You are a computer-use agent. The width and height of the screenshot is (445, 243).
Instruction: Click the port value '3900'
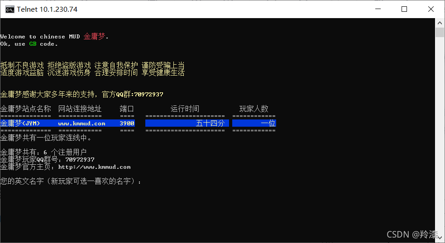(127, 124)
